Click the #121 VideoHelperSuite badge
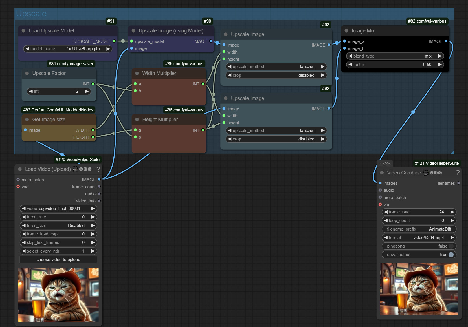 pyautogui.click(x=437, y=163)
